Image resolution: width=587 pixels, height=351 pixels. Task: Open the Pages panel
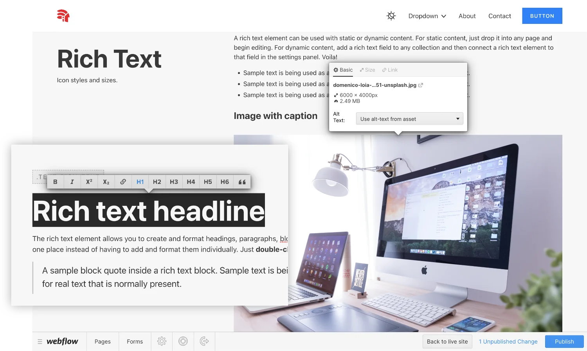[x=103, y=342]
